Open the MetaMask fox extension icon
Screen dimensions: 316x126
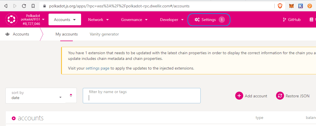pos(291,6)
